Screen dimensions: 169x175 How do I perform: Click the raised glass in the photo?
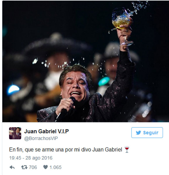[x=123, y=27]
